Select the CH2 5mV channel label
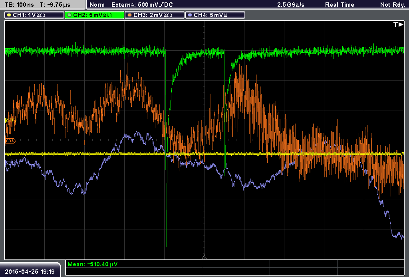 [x=94, y=15]
